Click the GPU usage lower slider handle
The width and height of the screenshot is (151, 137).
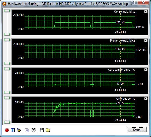click(7, 122)
